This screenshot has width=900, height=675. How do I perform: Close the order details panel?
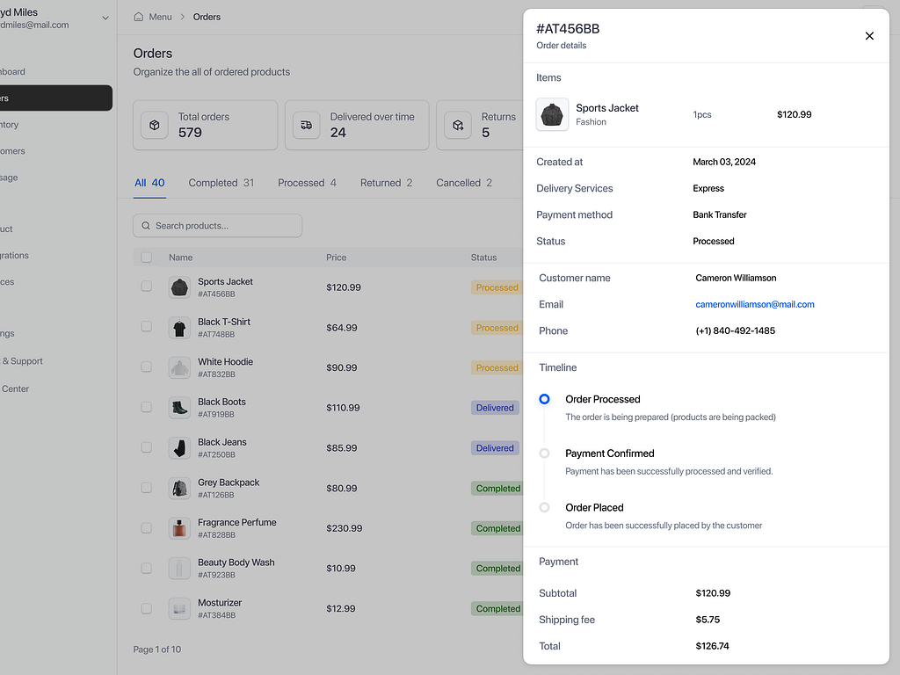click(869, 36)
